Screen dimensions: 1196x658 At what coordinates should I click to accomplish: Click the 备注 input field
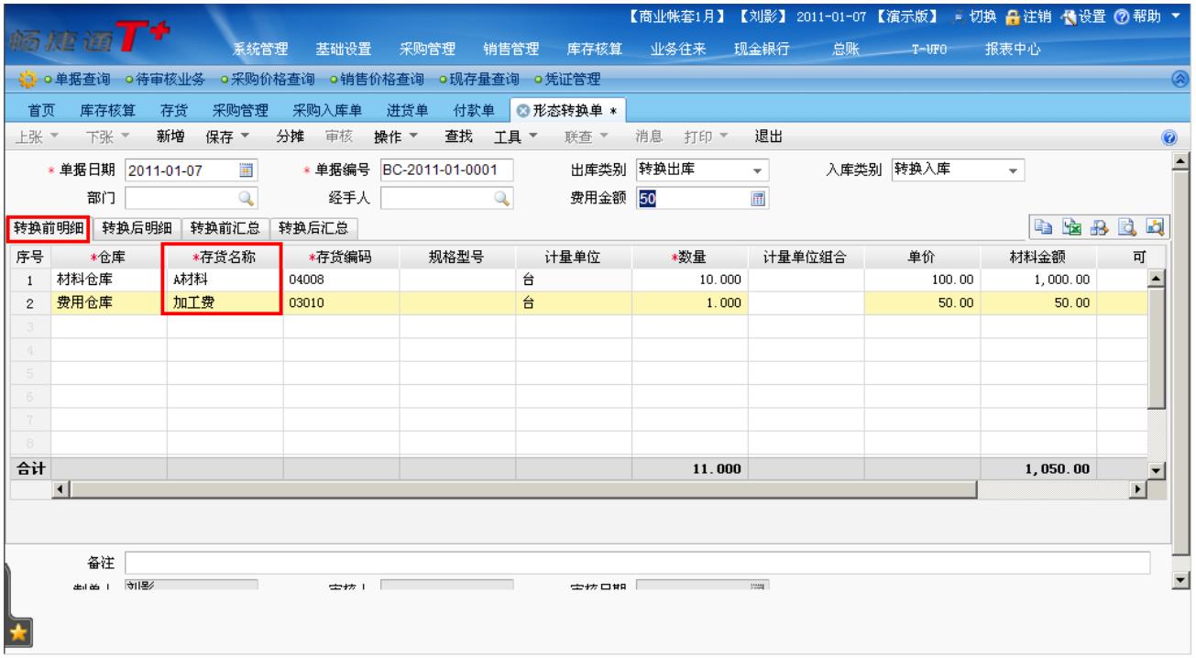coord(637,561)
